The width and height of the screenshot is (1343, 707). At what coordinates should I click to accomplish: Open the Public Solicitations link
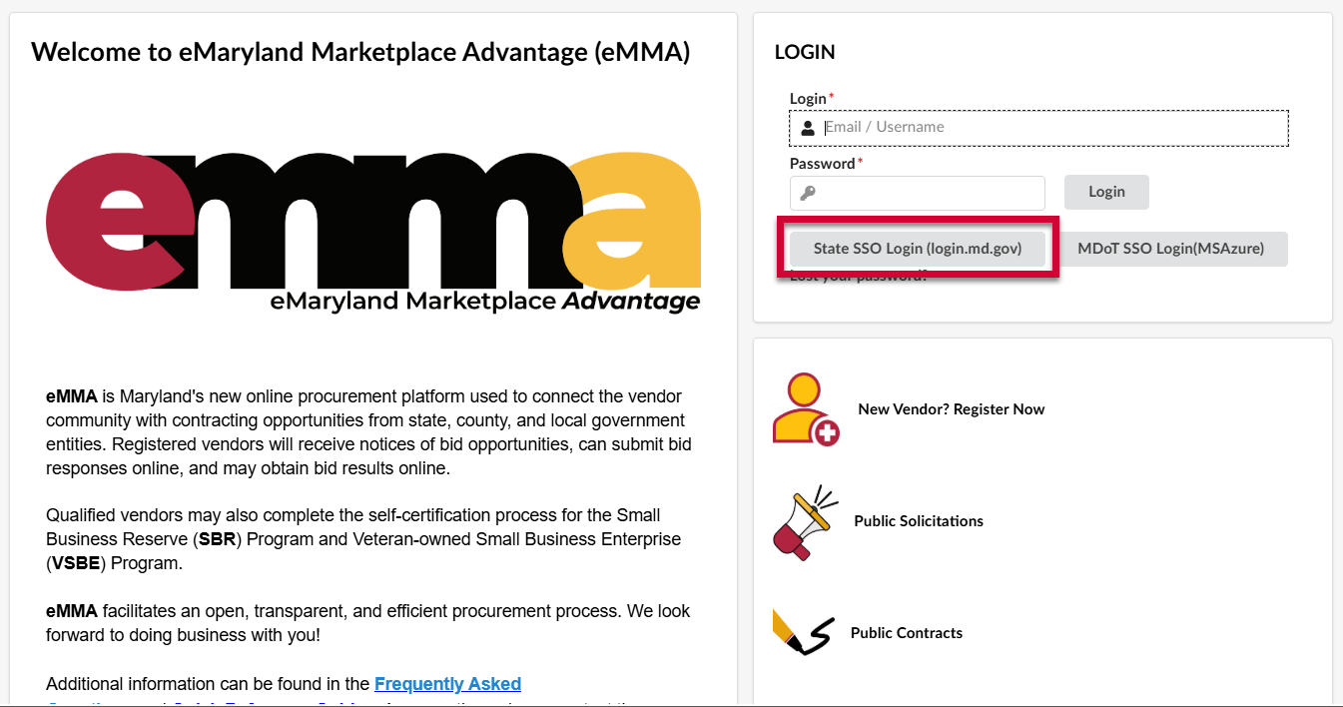coord(919,521)
